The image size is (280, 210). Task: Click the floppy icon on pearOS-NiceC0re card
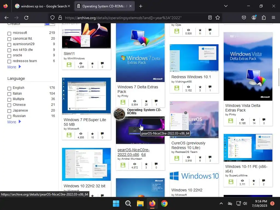(x=123, y=165)
